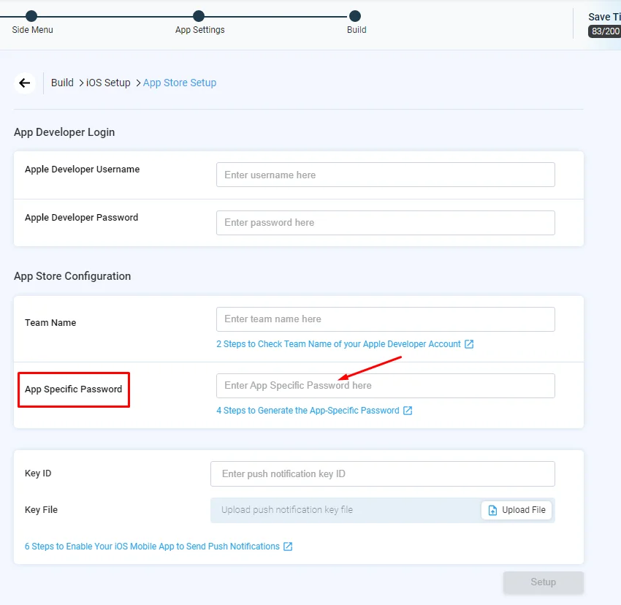Image resolution: width=621 pixels, height=605 pixels.
Task: Focus the Apple Developer Password field
Action: click(385, 223)
